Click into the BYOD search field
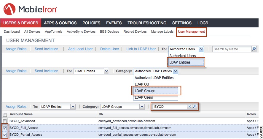Image resolution: width=263 pixels, height=139 pixels. (x=170, y=107)
